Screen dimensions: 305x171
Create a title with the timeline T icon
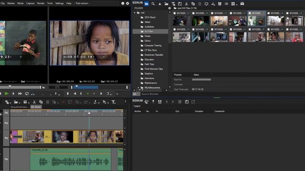(113, 102)
